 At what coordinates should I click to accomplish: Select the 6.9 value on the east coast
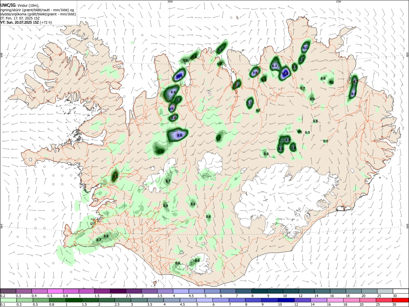click(x=354, y=94)
